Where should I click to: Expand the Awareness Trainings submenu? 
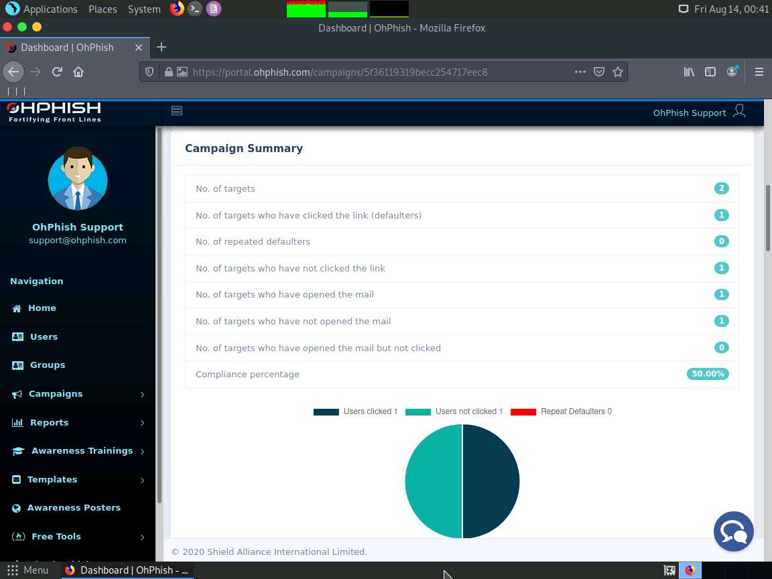click(x=78, y=451)
